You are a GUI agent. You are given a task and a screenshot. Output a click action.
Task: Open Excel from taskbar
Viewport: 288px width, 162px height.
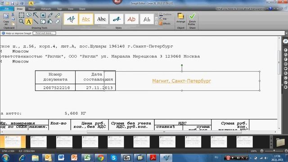[87, 158]
